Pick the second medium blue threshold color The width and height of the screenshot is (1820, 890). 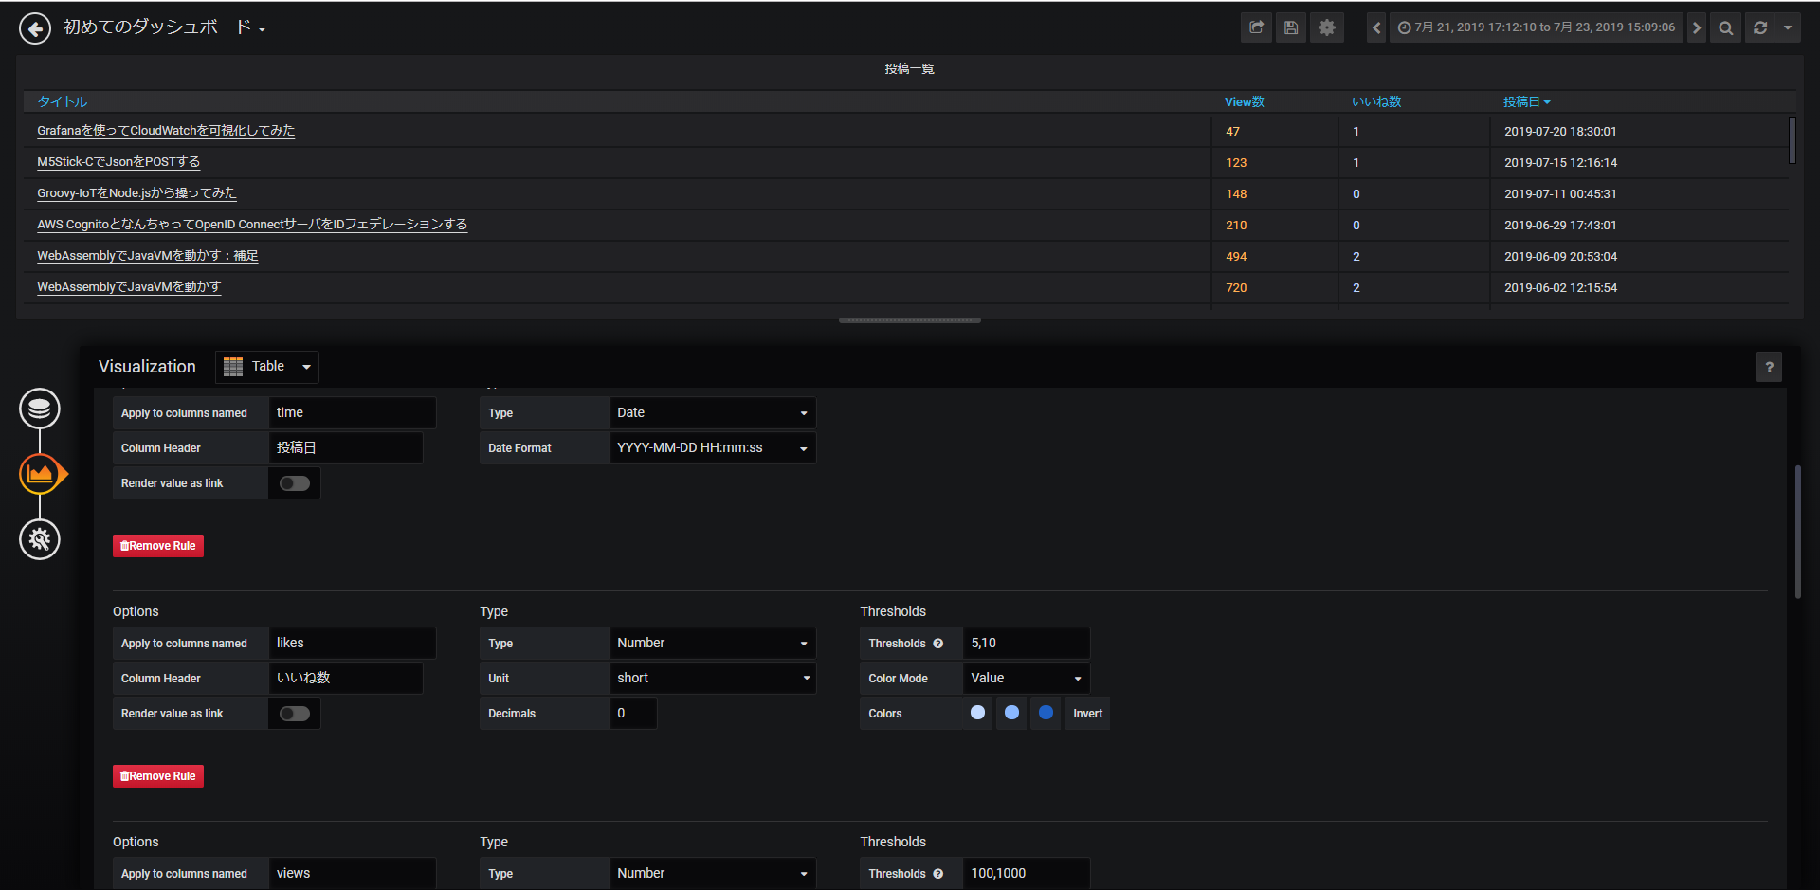tap(1011, 713)
